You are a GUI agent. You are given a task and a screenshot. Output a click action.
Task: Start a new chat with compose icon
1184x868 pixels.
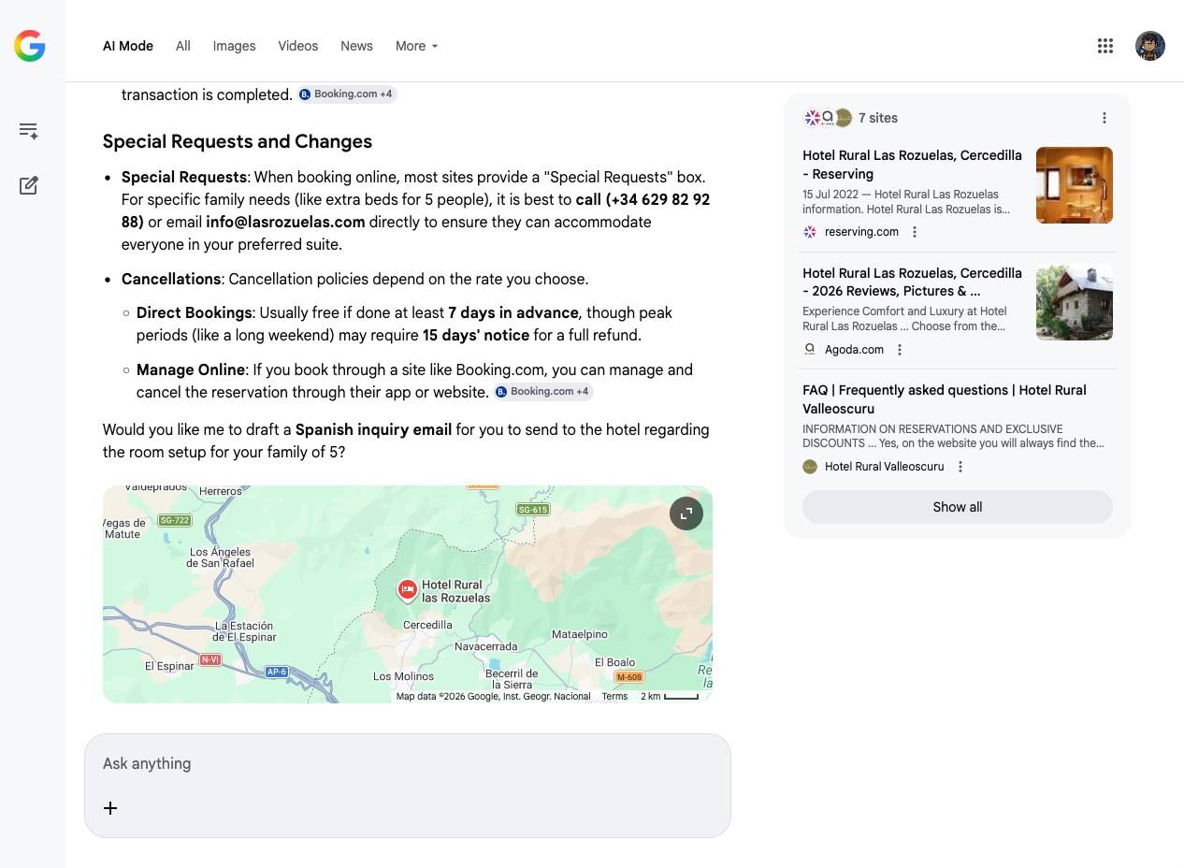[29, 185]
